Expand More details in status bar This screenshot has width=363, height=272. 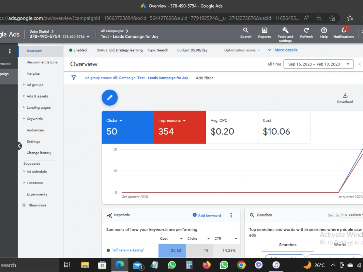283,50
